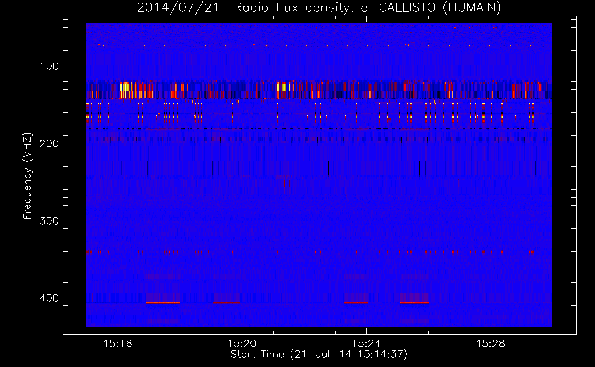Click the 300 frequency tick label
This screenshot has height=367, width=595.
pyautogui.click(x=50, y=221)
